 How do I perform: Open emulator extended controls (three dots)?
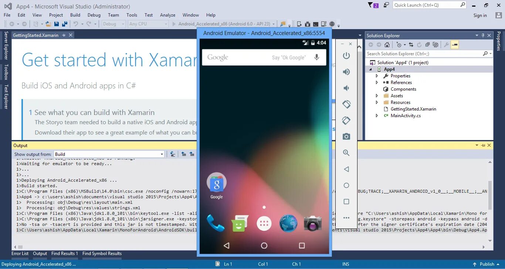pos(346,218)
